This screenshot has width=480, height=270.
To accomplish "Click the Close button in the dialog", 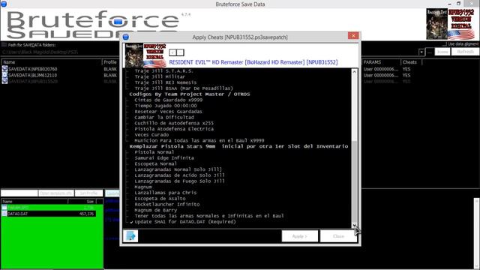I will click(x=338, y=236).
